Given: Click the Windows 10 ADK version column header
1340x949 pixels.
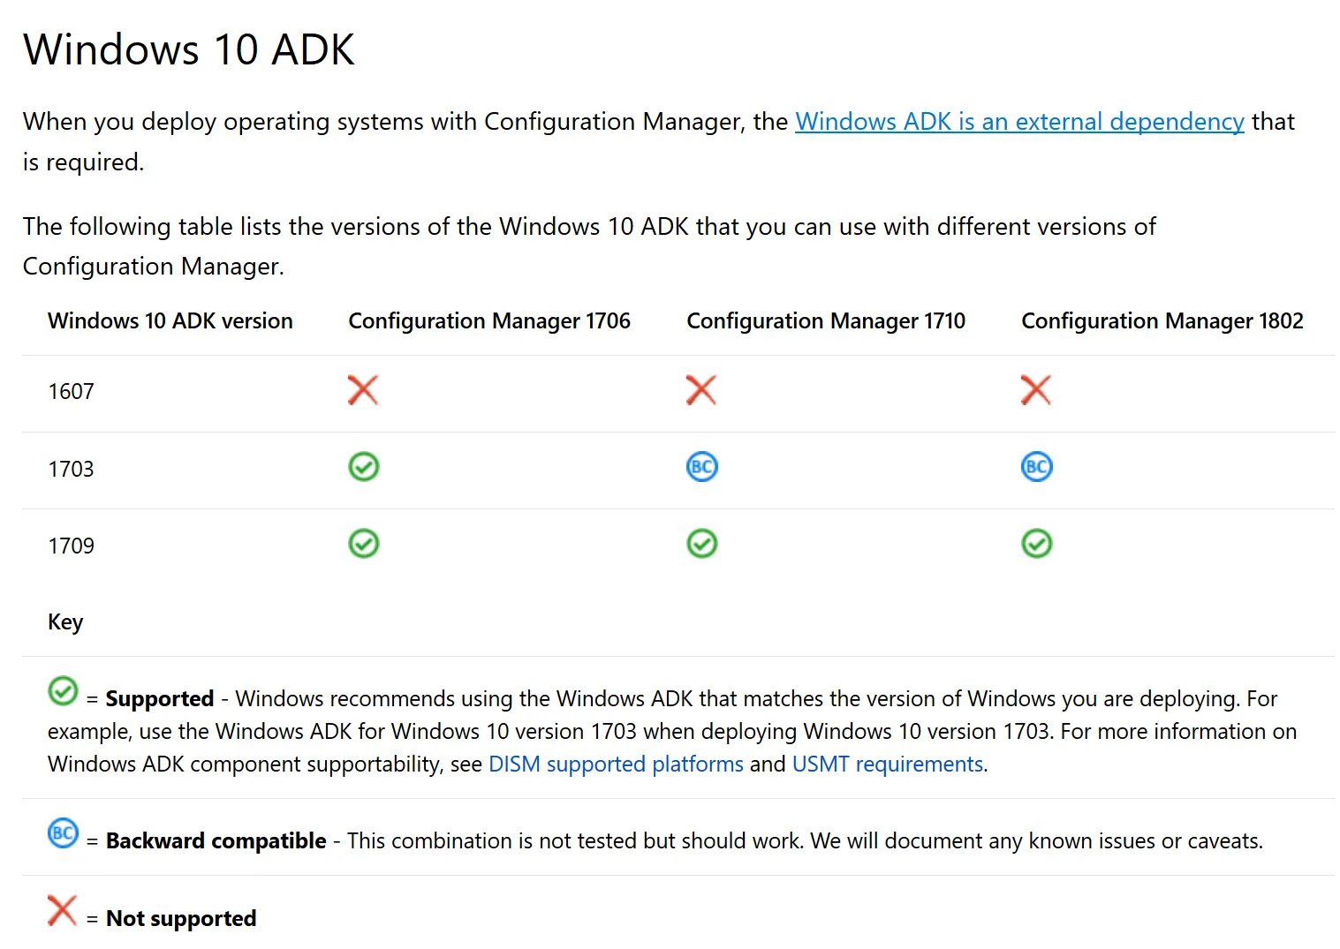Looking at the screenshot, I should (x=170, y=321).
